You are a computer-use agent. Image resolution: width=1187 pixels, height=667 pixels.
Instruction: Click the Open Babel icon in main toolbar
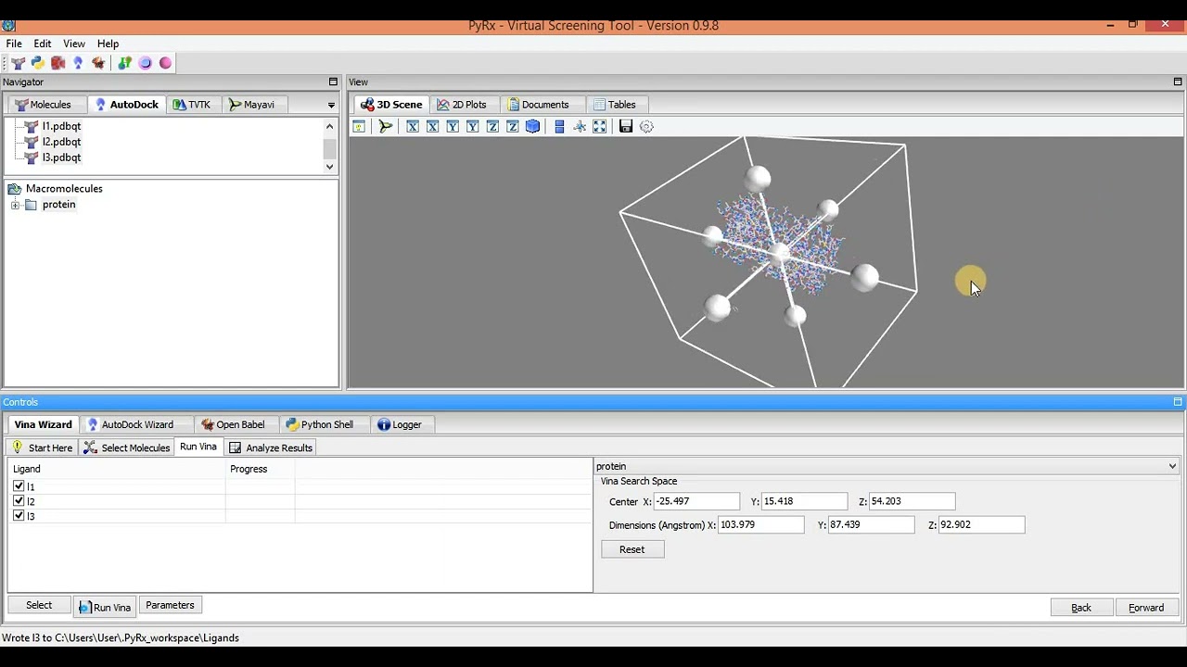pos(98,63)
